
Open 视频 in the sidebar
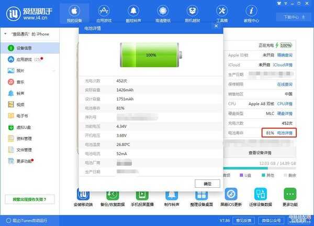30,105
